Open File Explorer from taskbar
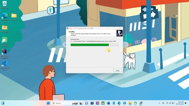189x106 pixels. [130, 103]
